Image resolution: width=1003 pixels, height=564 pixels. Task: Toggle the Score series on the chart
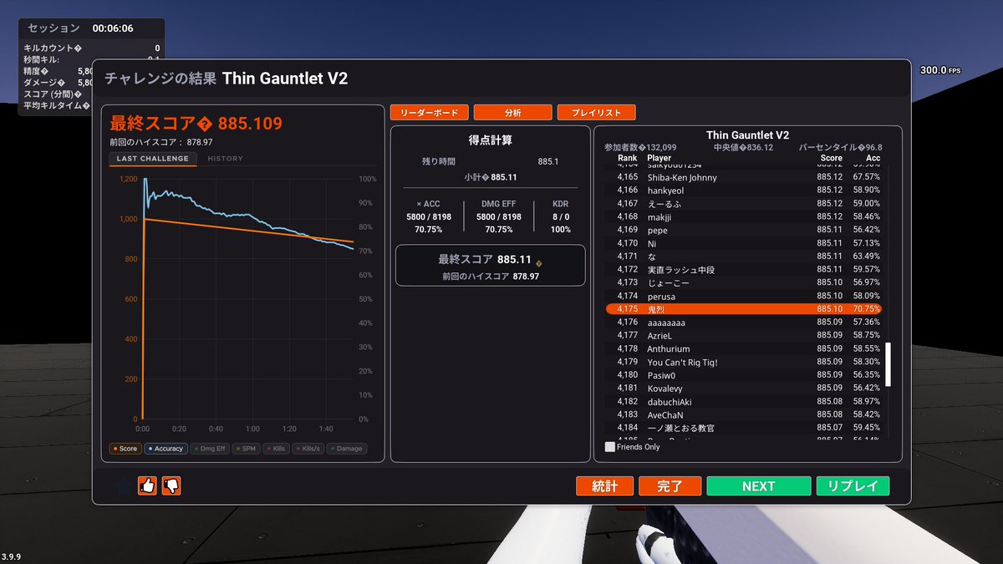(125, 449)
